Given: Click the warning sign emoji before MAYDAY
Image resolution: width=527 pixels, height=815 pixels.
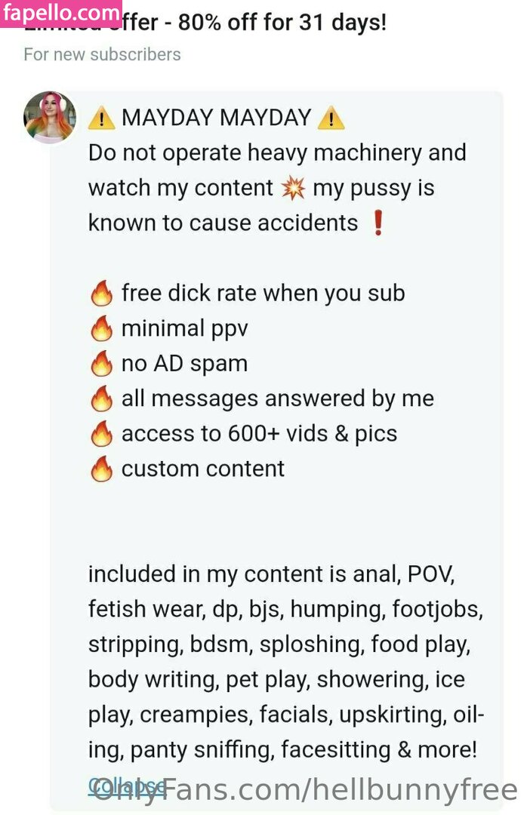Looking at the screenshot, I should pos(101,118).
